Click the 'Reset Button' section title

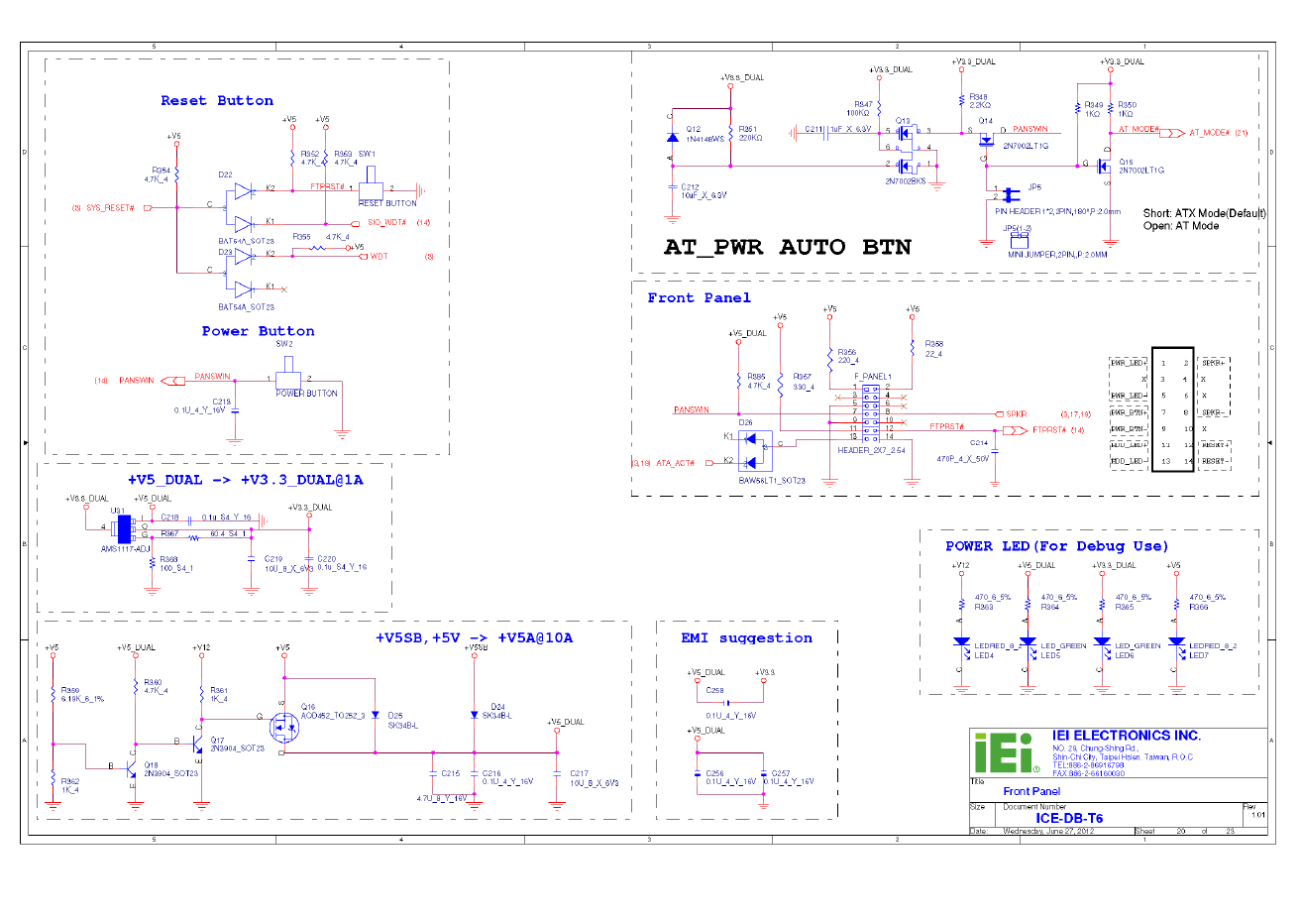[x=217, y=101]
